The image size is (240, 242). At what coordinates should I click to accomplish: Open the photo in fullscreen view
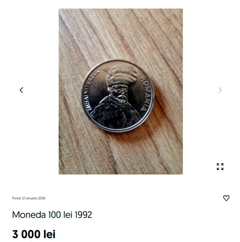point(220,167)
